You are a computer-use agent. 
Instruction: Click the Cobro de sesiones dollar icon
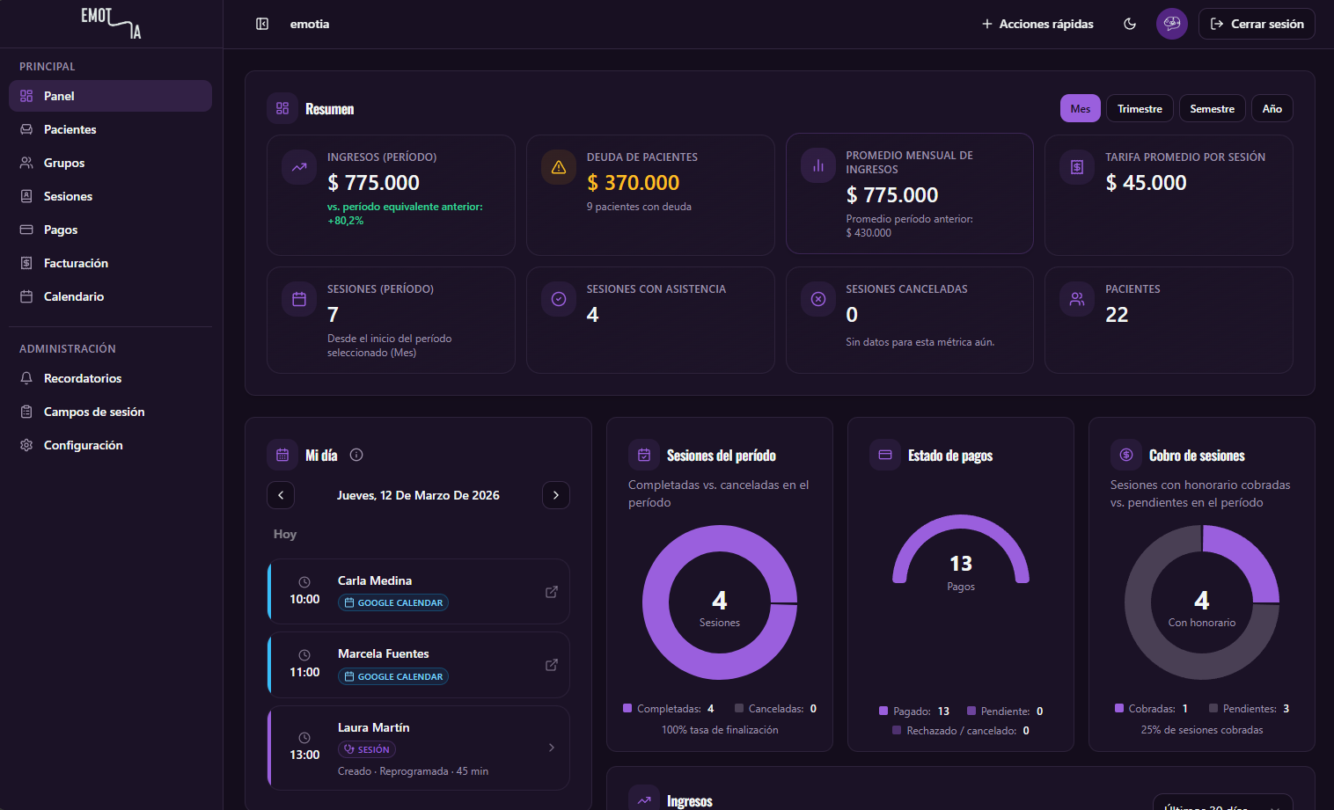click(1126, 455)
